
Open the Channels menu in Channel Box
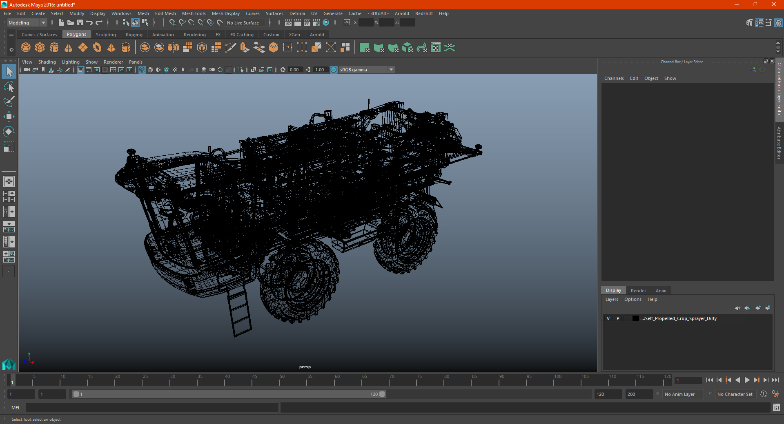614,78
